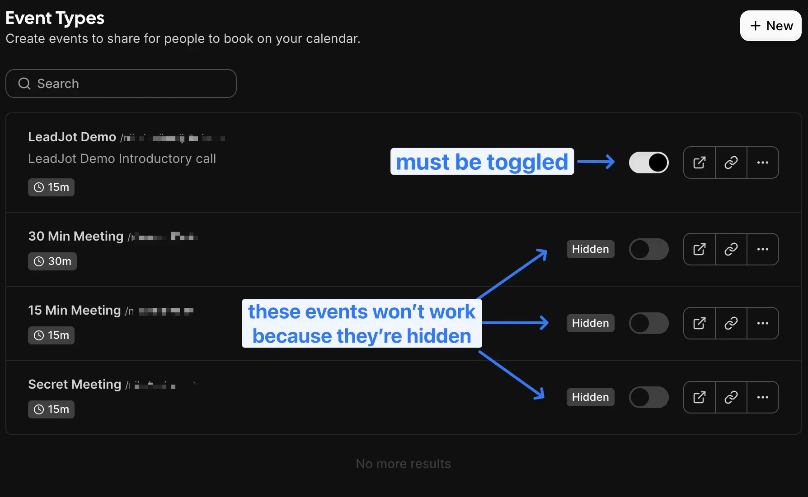Copy the 30 Min Meeting link
This screenshot has width=808, height=497.
click(x=731, y=249)
